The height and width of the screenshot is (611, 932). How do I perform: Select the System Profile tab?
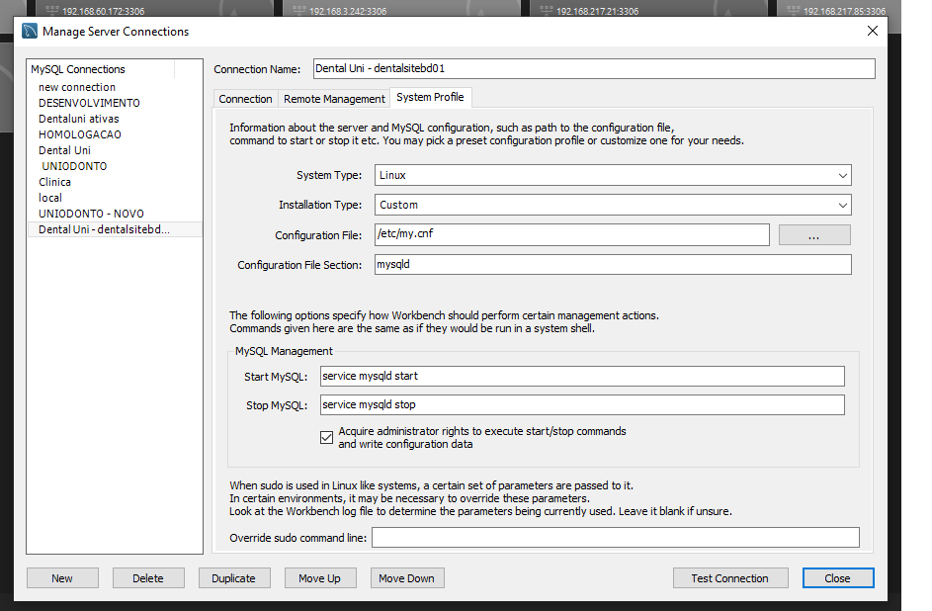point(430,98)
